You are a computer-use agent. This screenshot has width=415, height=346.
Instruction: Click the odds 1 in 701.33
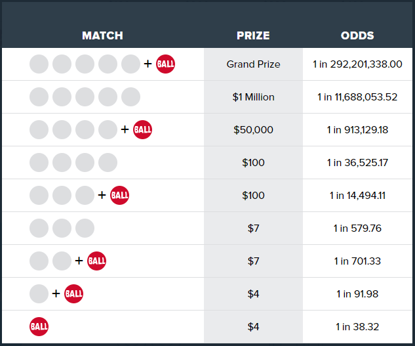coord(357,261)
